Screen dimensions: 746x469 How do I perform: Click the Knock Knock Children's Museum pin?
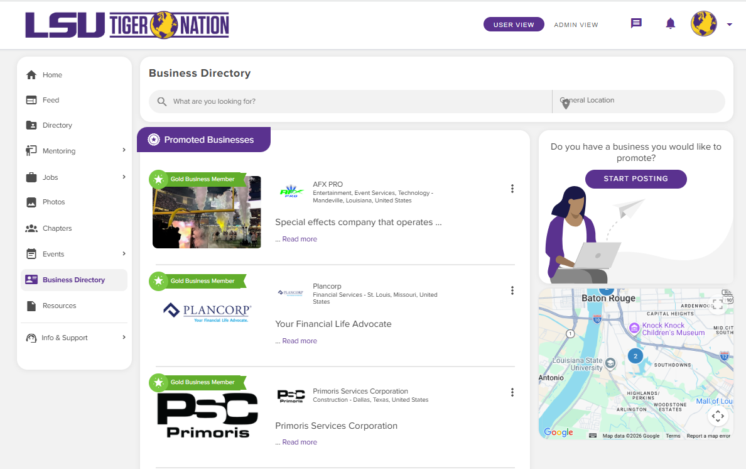(634, 328)
